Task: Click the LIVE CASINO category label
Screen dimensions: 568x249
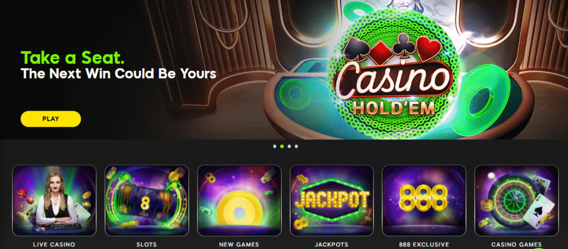Action: click(54, 245)
